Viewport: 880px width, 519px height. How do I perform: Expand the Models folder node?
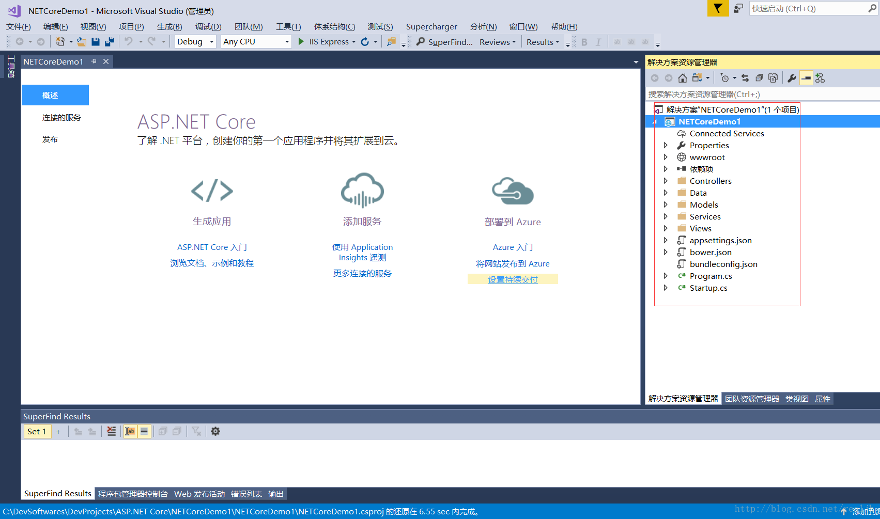pyautogui.click(x=666, y=205)
